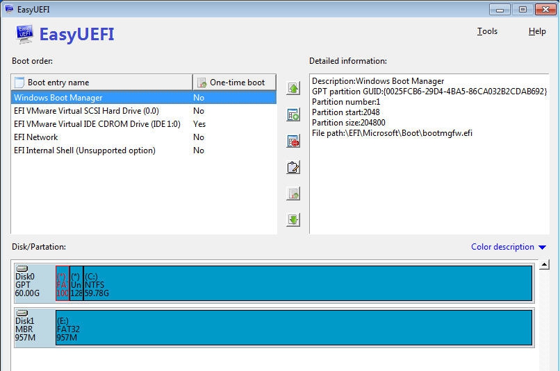Click the EasyUEFI logo icon
Image resolution: width=560 pixels, height=371 pixels.
(x=24, y=34)
